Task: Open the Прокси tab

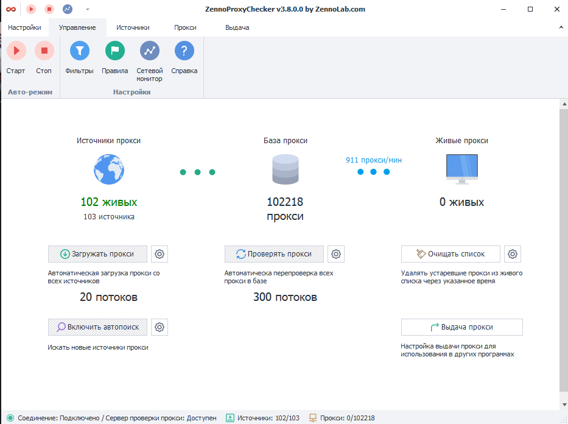Action: click(185, 27)
